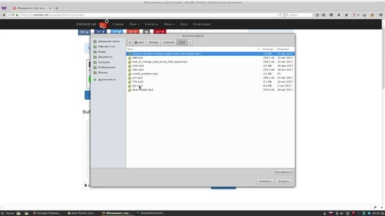Screen dimensions: 385x216
Task: Close the current browser tab
Action: (50, 8)
